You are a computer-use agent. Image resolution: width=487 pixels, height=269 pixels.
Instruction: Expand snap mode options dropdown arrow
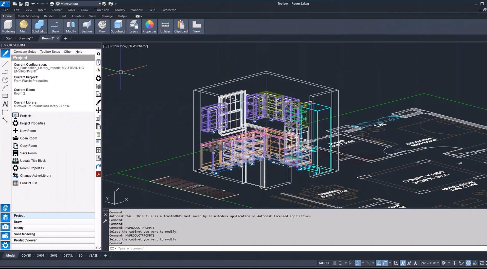[x=345, y=263]
